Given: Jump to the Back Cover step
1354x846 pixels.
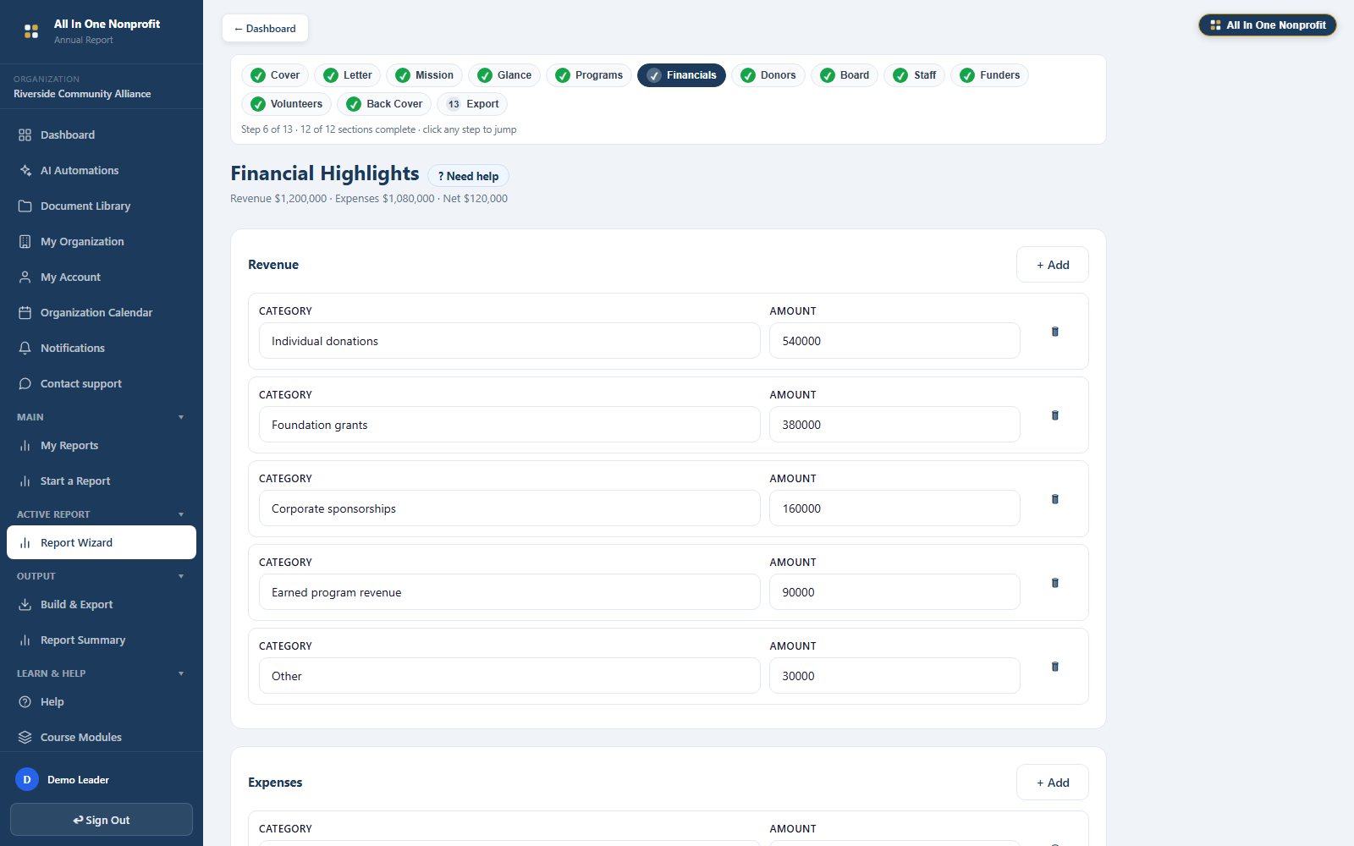Looking at the screenshot, I should [385, 104].
